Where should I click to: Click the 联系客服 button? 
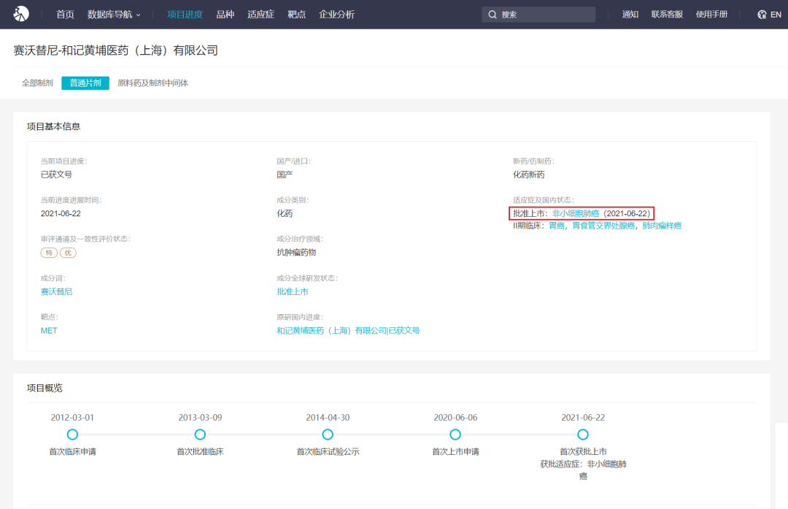[x=667, y=15]
